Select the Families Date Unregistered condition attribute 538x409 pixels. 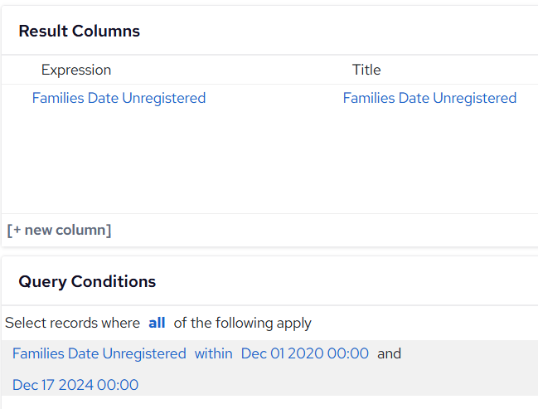coord(99,353)
